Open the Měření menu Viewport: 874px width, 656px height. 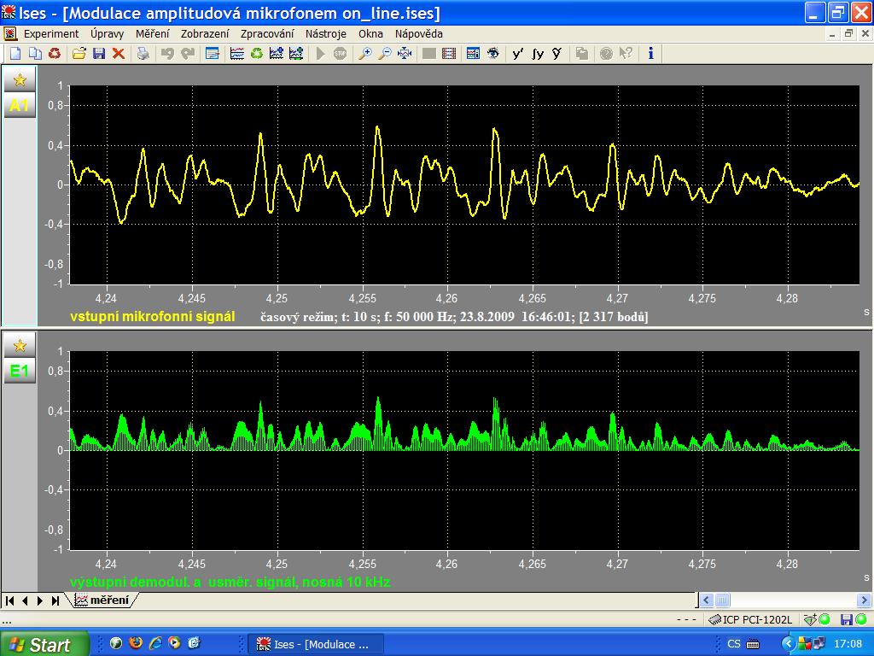pos(152,34)
